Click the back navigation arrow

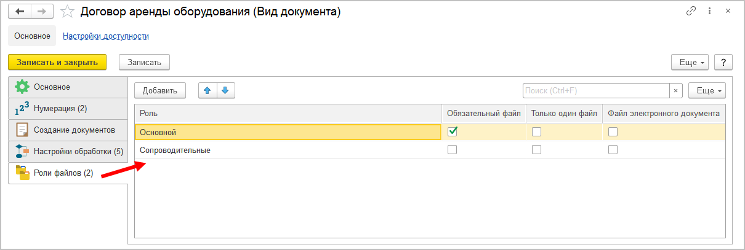pyautogui.click(x=20, y=11)
